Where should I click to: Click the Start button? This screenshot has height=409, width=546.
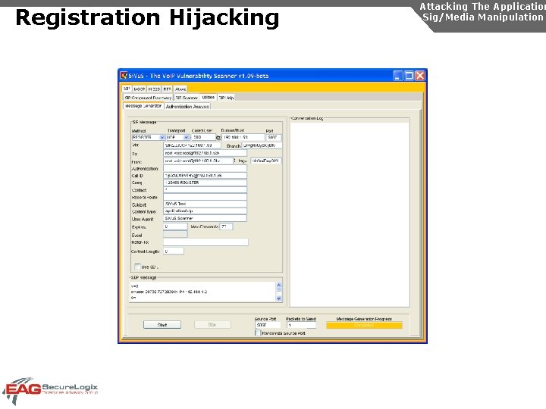tap(162, 324)
